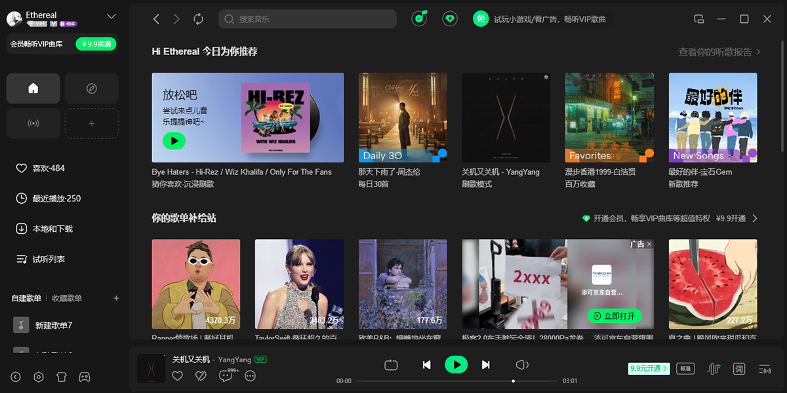The width and height of the screenshot is (787, 393).
Task: Open settings hexagon icon in sidebar bottom
Action: point(39,377)
